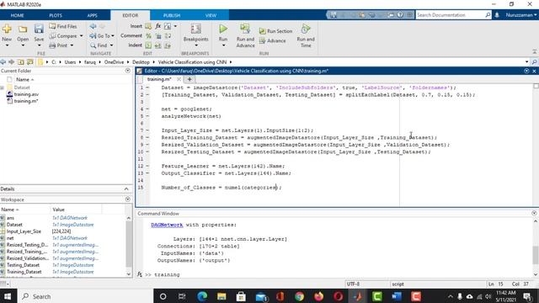Open Microsoft Edge from the taskbar

[x=202, y=296]
